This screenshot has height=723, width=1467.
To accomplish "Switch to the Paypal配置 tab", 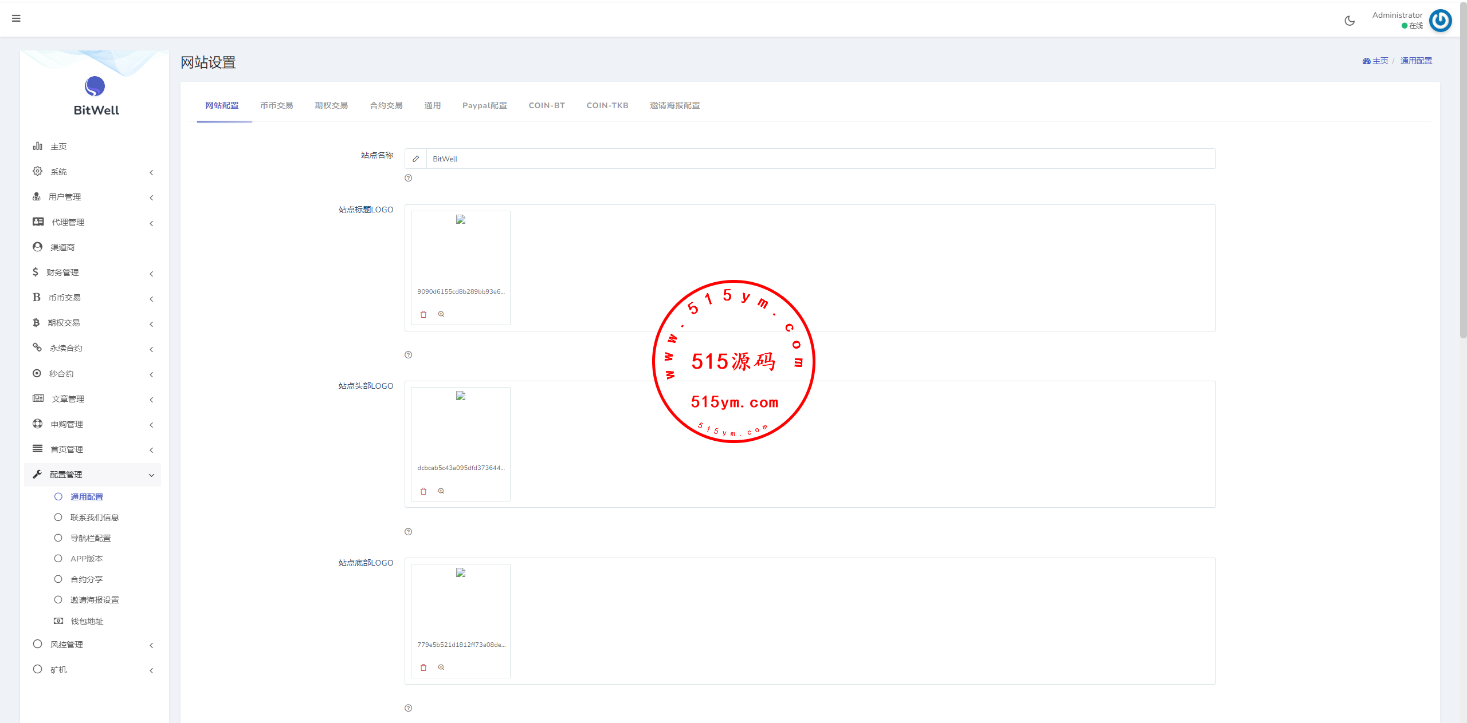I will click(x=484, y=105).
